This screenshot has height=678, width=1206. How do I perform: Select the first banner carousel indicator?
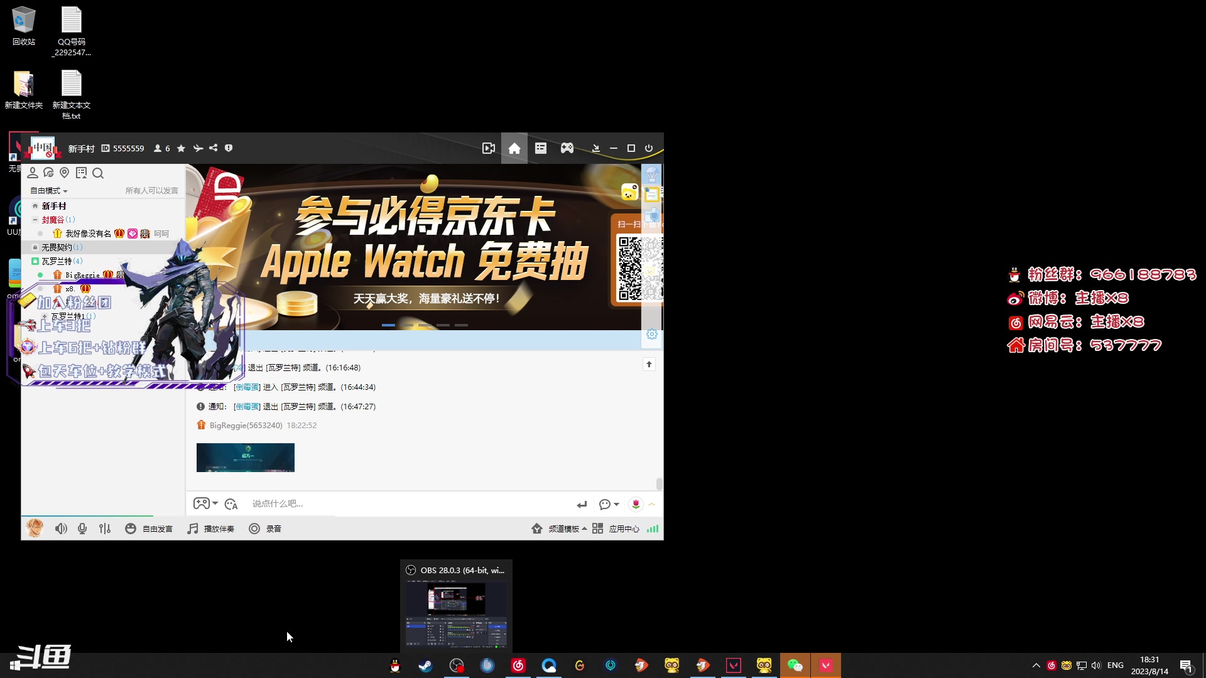pos(388,325)
